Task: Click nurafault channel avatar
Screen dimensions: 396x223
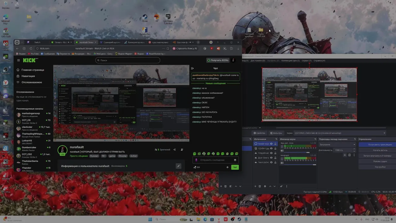Action: click(62, 150)
